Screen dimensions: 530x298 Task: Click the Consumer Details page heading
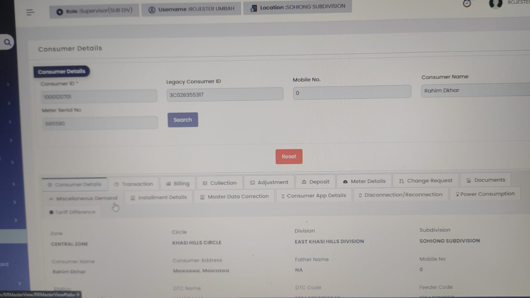70,49
